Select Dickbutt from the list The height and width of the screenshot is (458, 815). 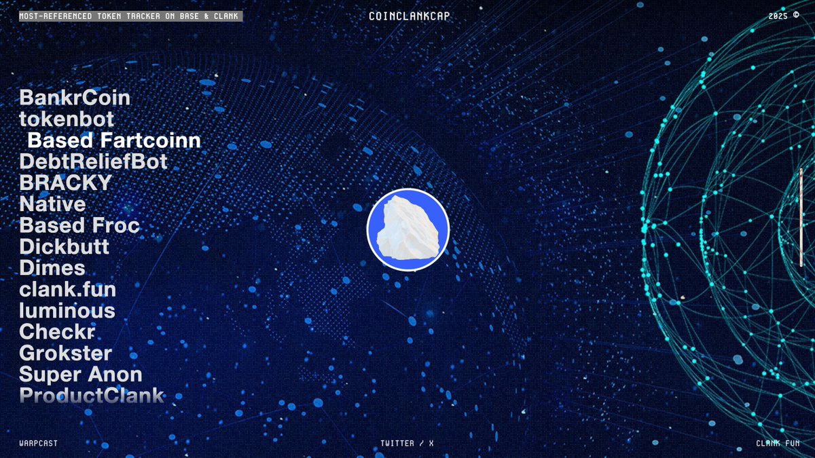click(x=64, y=246)
